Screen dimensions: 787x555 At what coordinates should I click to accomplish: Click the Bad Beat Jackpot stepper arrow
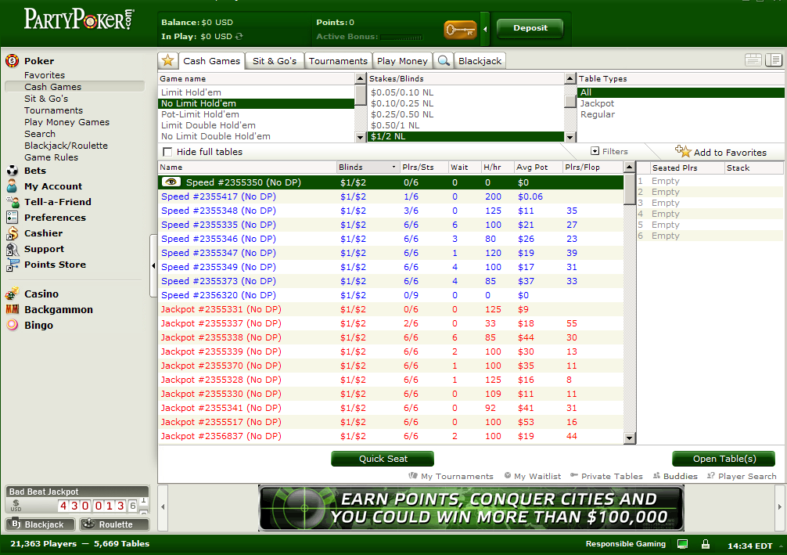(143, 505)
